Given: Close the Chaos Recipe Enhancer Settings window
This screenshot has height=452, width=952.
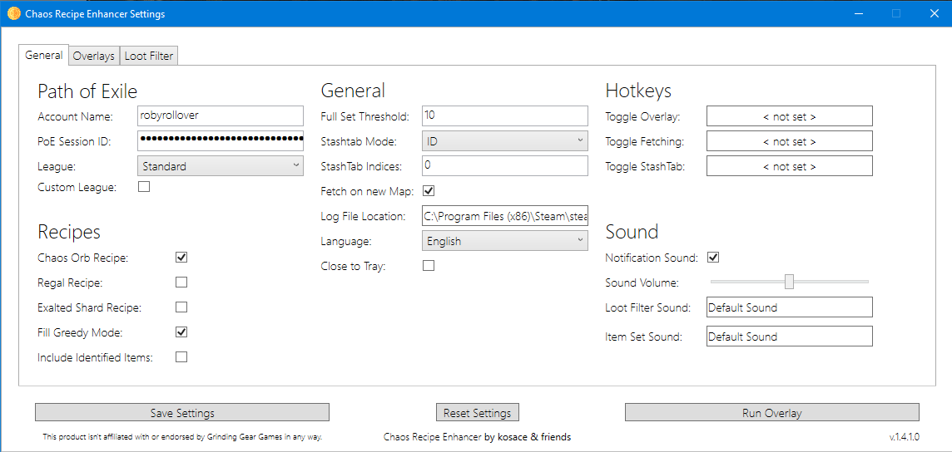Looking at the screenshot, I should click(x=934, y=13).
